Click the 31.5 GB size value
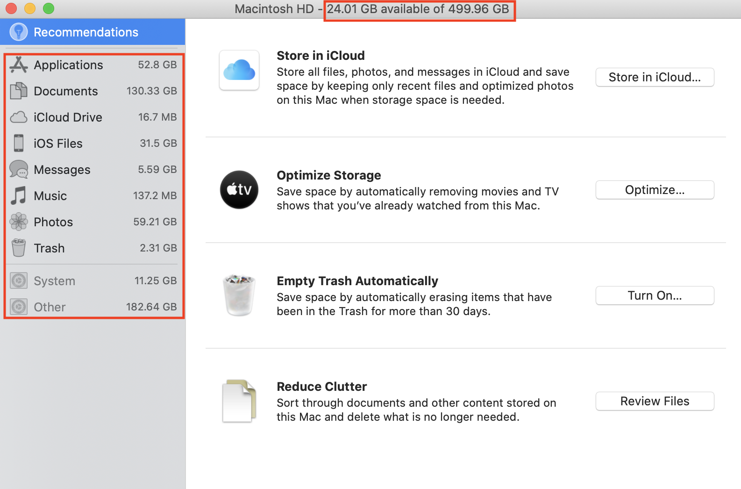 click(158, 143)
